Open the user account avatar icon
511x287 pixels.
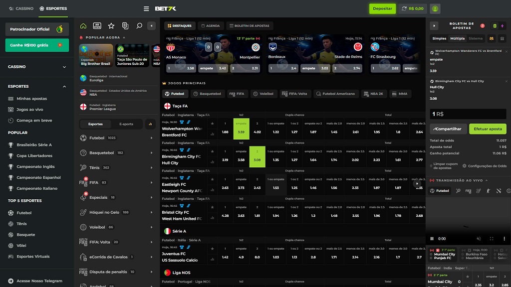point(435,9)
